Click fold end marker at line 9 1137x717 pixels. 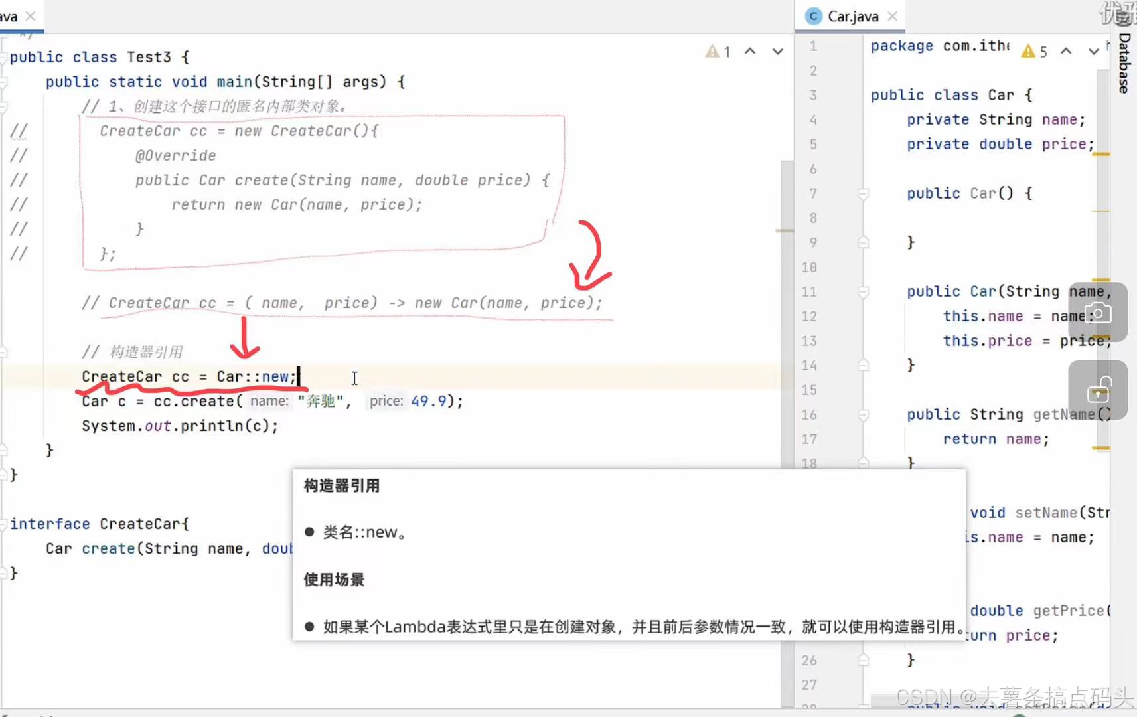click(x=863, y=242)
